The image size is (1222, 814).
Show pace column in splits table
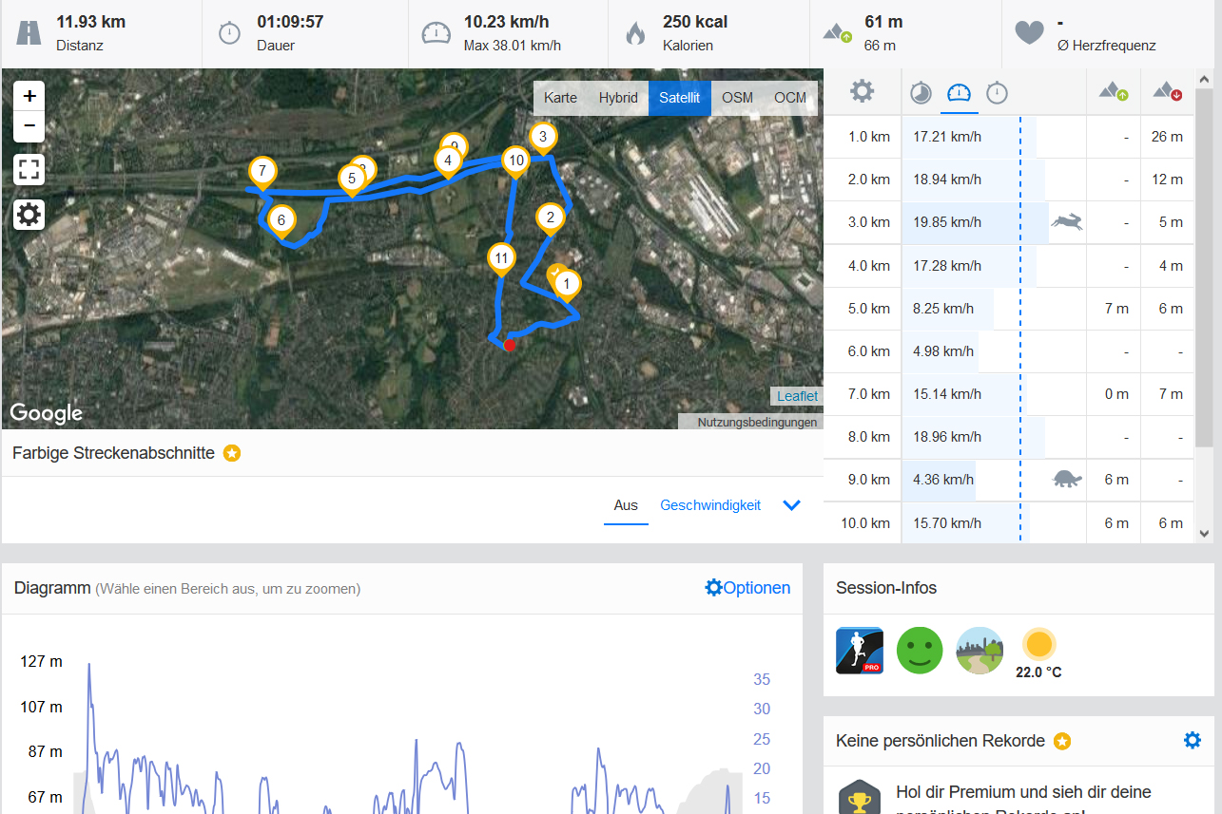[921, 93]
